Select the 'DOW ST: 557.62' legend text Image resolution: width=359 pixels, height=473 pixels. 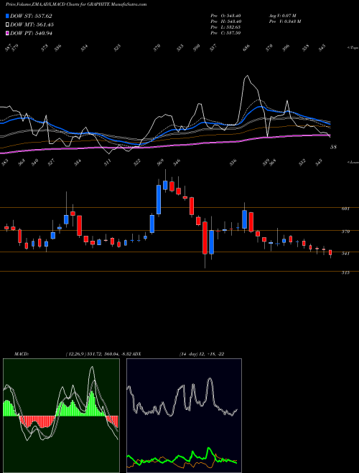click(31, 16)
